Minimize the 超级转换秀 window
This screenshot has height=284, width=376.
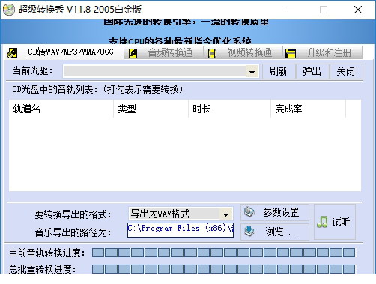pos(290,10)
